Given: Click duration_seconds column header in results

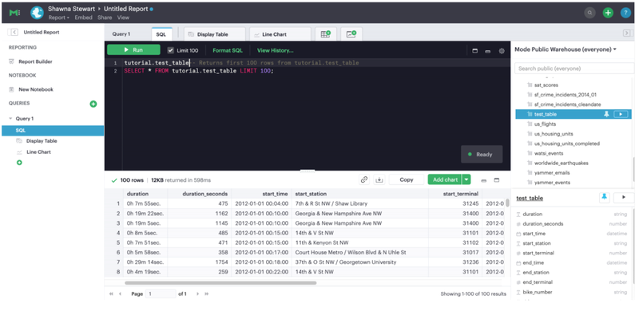Looking at the screenshot, I should (205, 194).
